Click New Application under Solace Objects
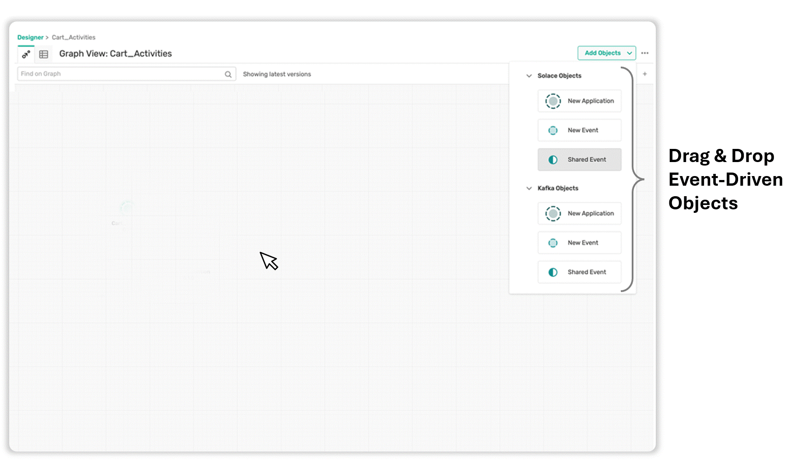Viewport: 788px width, 473px height. point(580,101)
